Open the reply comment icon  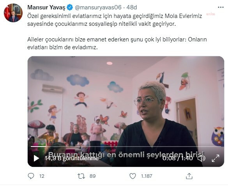tap(31, 176)
